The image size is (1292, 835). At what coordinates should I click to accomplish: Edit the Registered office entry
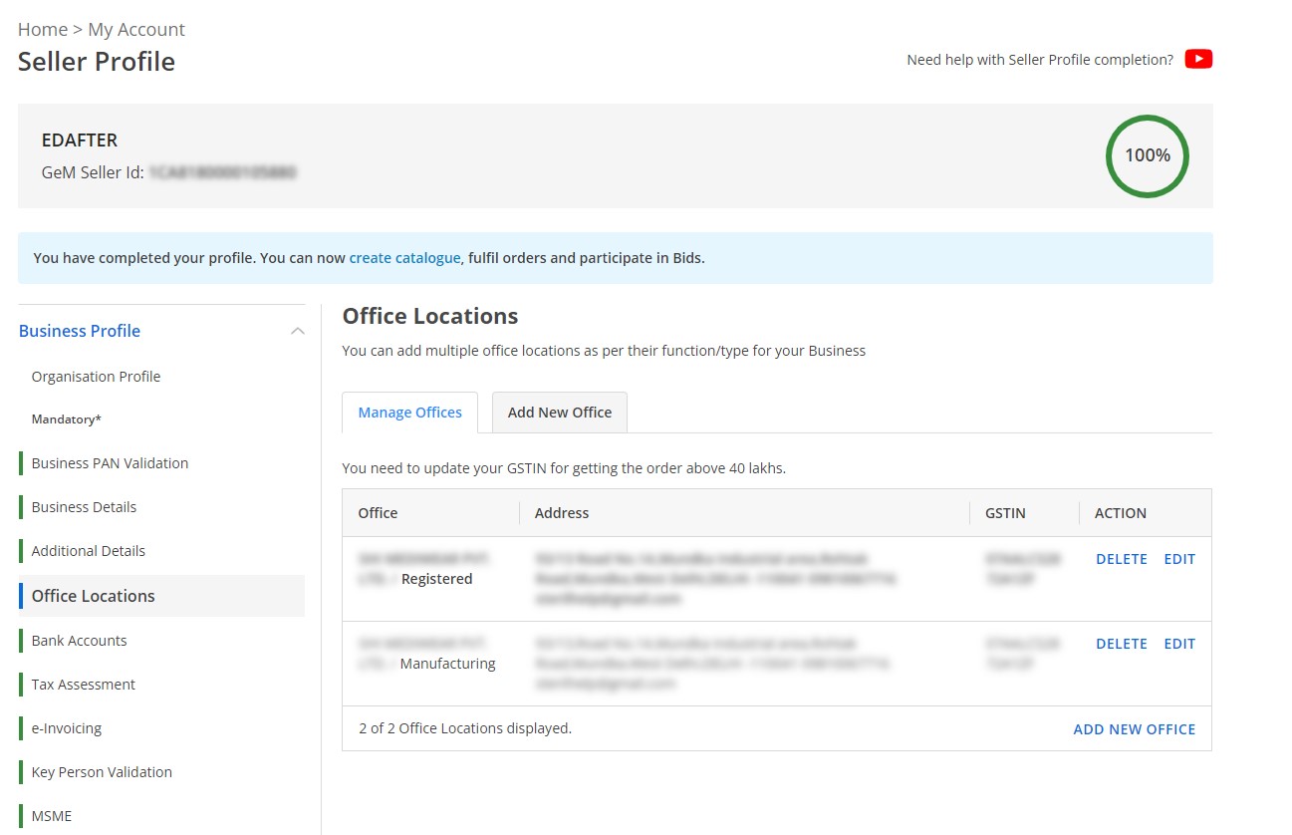click(1179, 559)
